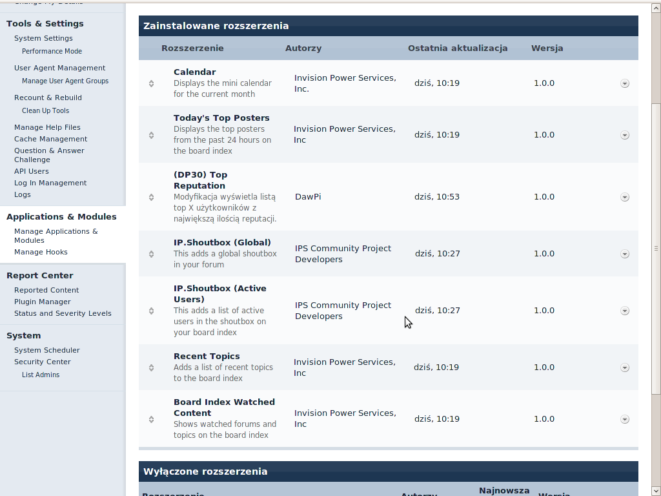Go to Manage Applications & Modules

pos(56,236)
